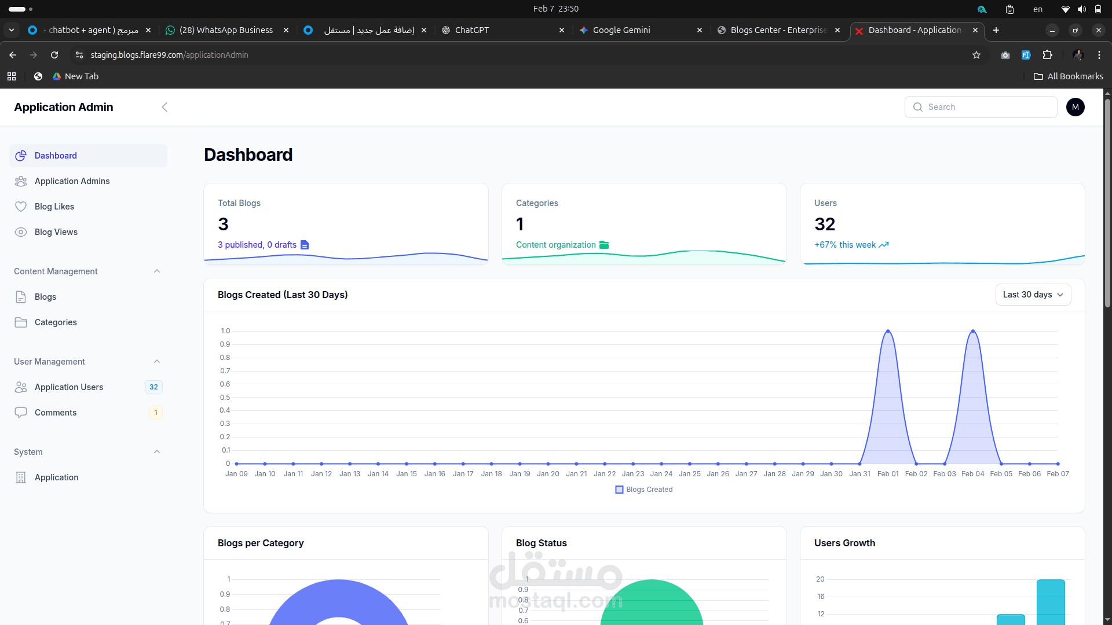Open the Blogs sidebar link
The width and height of the screenshot is (1112, 625).
click(x=45, y=297)
